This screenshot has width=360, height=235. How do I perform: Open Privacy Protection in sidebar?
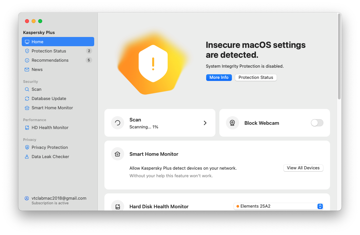49,148
